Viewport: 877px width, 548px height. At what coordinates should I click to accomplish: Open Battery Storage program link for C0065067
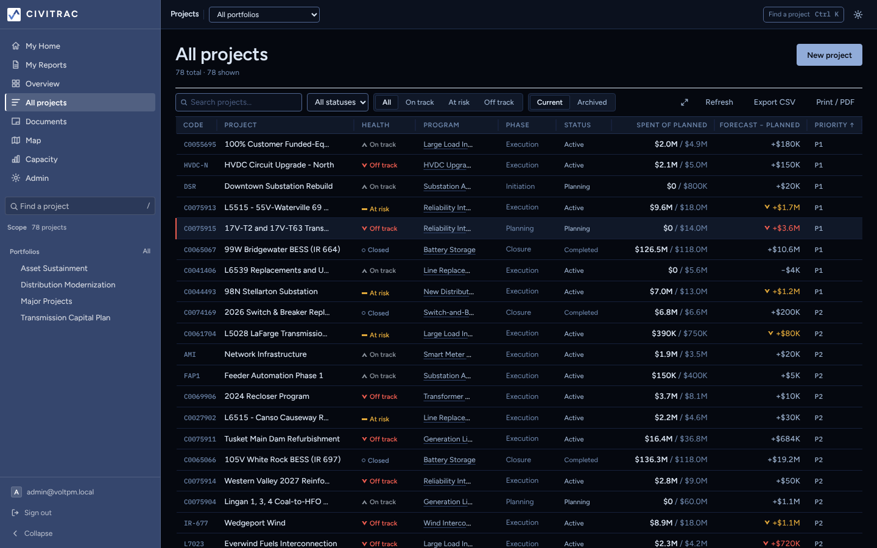coord(449,250)
